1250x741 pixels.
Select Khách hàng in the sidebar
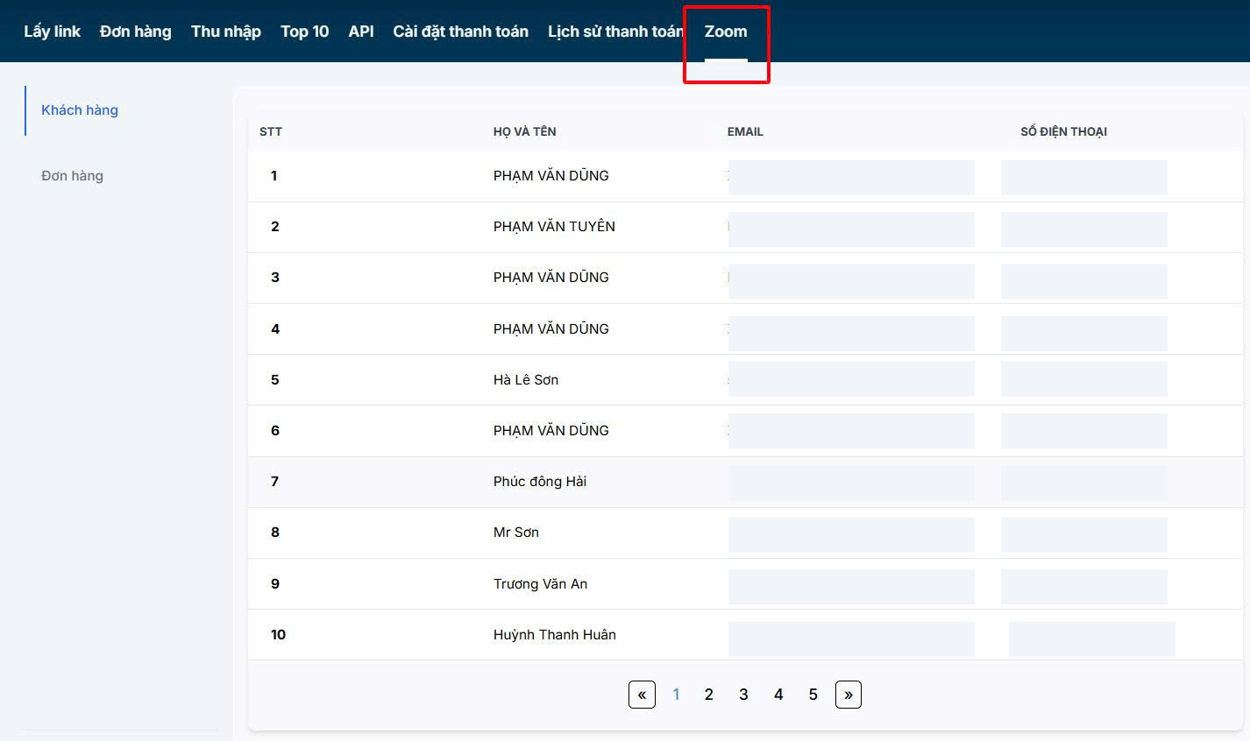pyautogui.click(x=80, y=110)
